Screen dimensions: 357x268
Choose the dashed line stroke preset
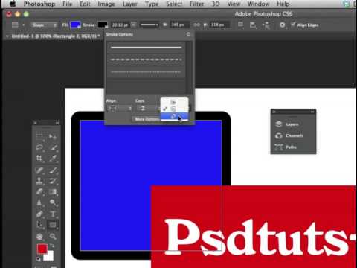[146, 60]
